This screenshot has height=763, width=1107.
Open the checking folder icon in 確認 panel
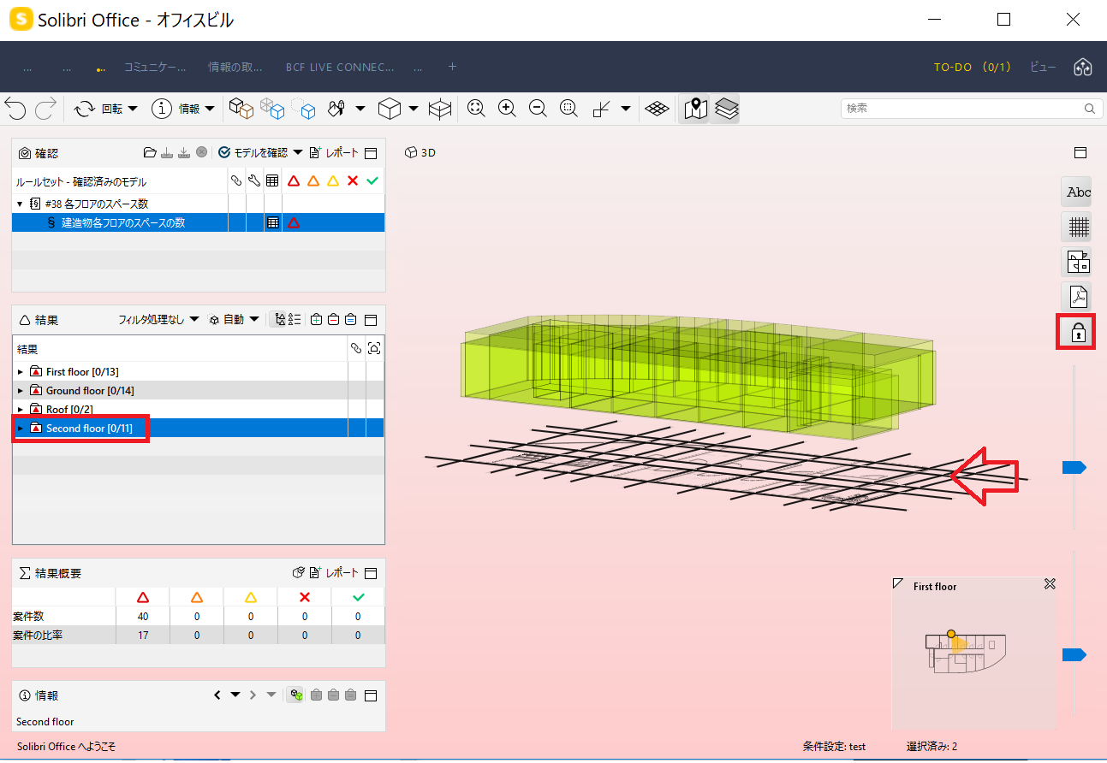pyautogui.click(x=150, y=153)
